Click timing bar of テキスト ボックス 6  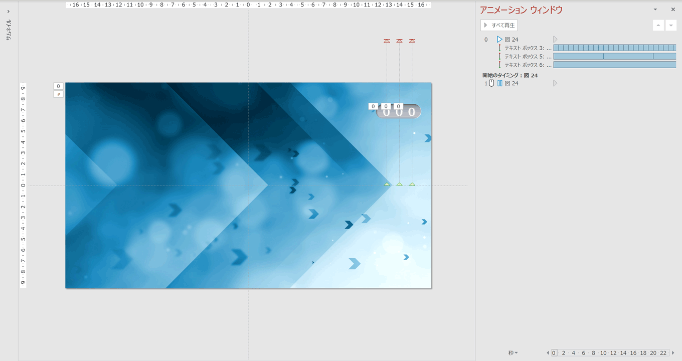click(x=614, y=65)
